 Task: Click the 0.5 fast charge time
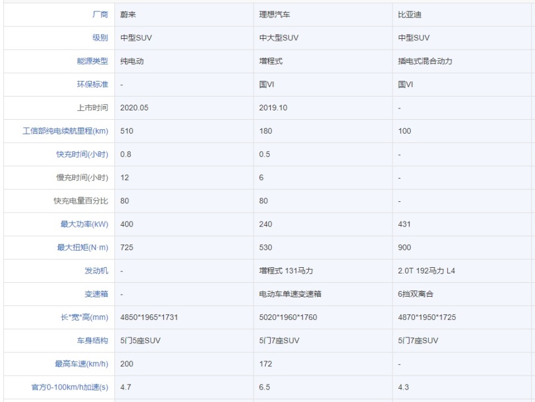click(264, 154)
